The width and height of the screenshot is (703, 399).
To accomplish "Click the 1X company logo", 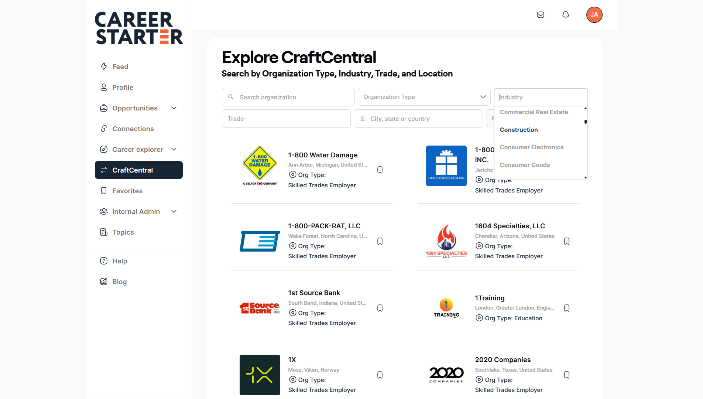I will coord(260,375).
